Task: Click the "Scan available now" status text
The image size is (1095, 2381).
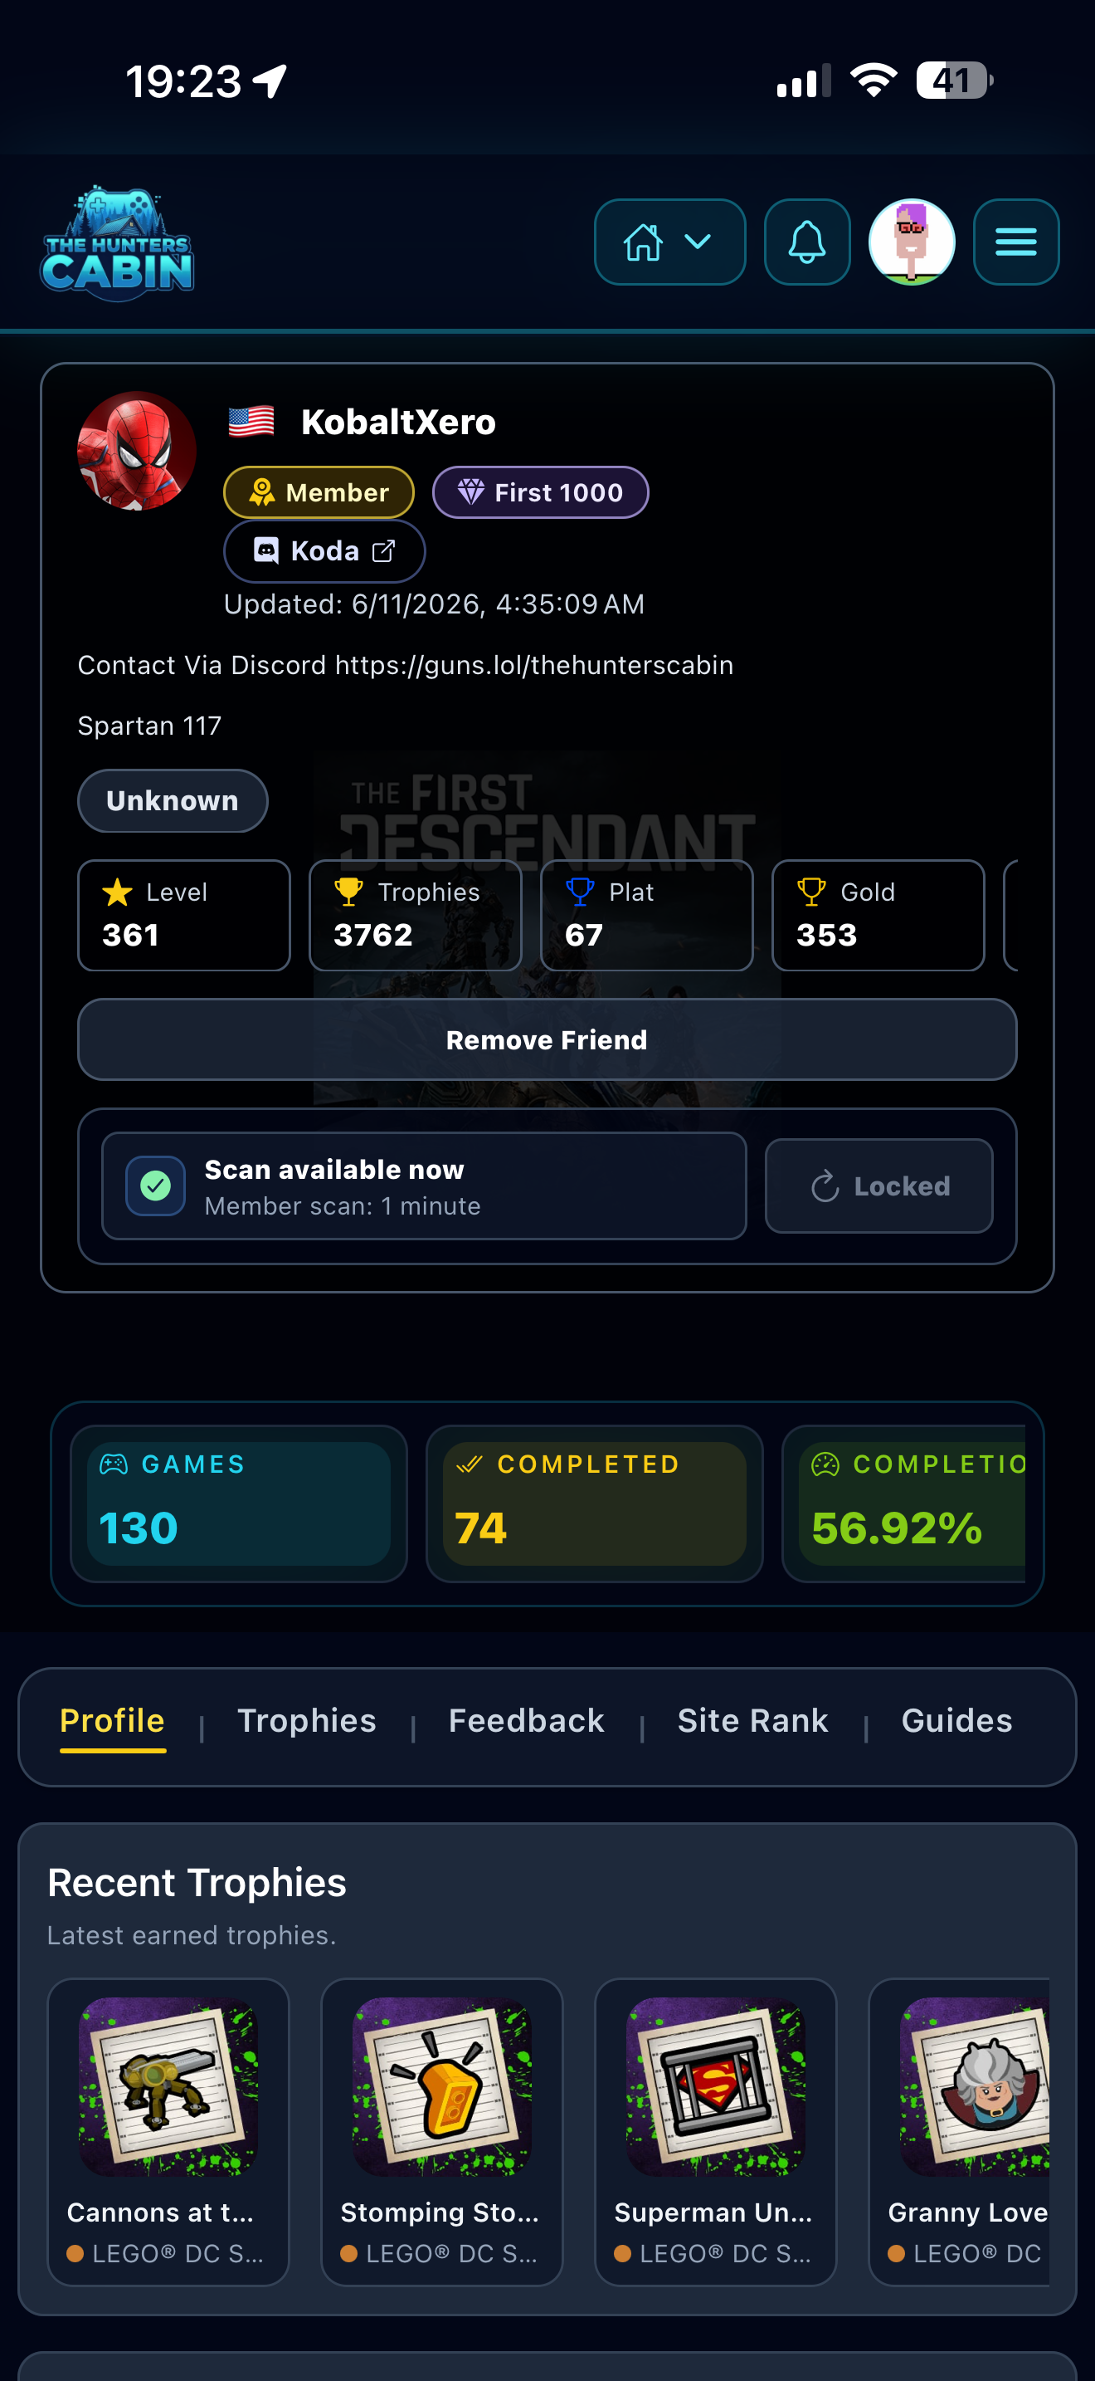Action: 334,1169
